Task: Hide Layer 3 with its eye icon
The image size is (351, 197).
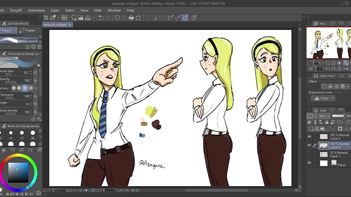Action: [x=309, y=145]
